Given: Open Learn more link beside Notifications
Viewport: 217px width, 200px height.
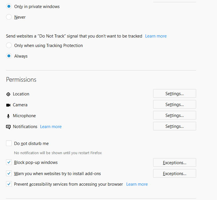Looking at the screenshot, I should coord(51,127).
